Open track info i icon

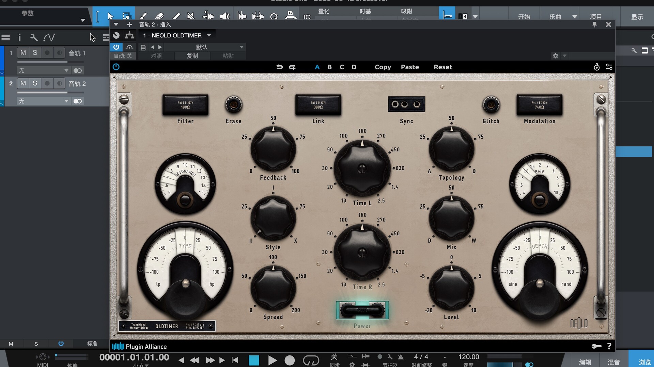click(19, 37)
